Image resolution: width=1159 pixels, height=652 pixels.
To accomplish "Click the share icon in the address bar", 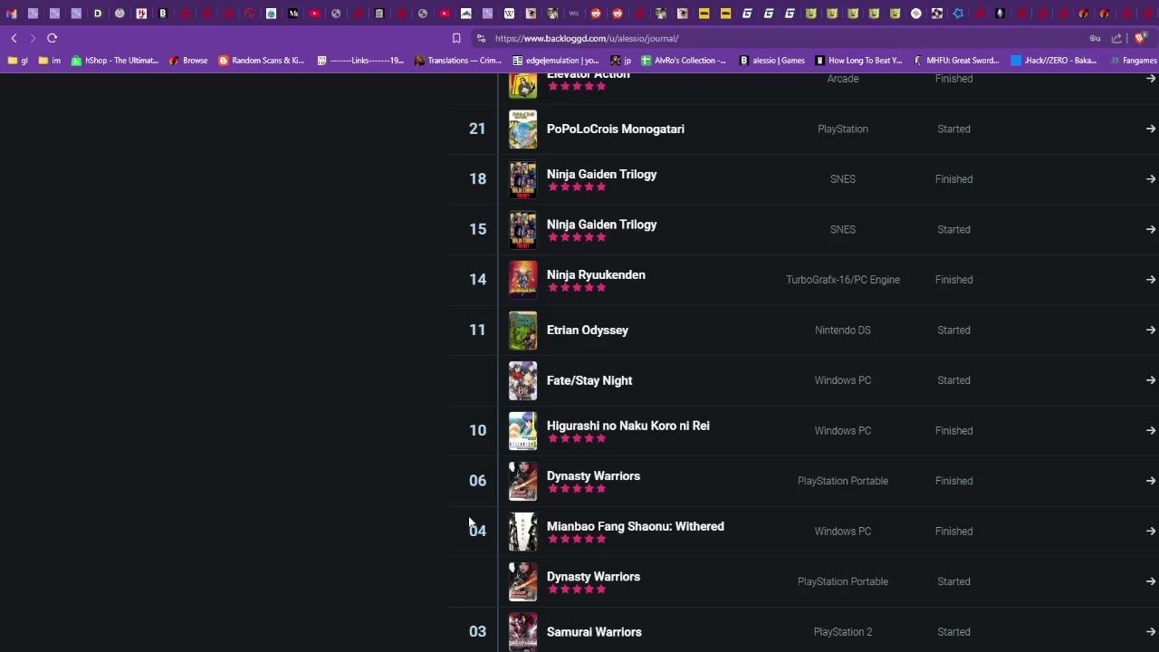I will click(1116, 38).
